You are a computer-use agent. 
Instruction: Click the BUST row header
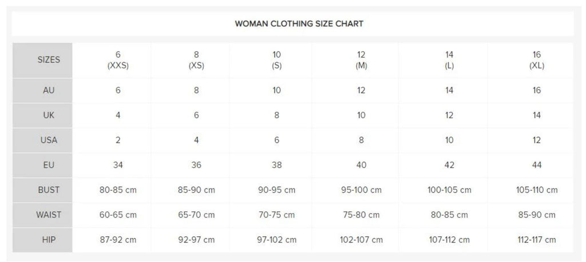(x=49, y=190)
